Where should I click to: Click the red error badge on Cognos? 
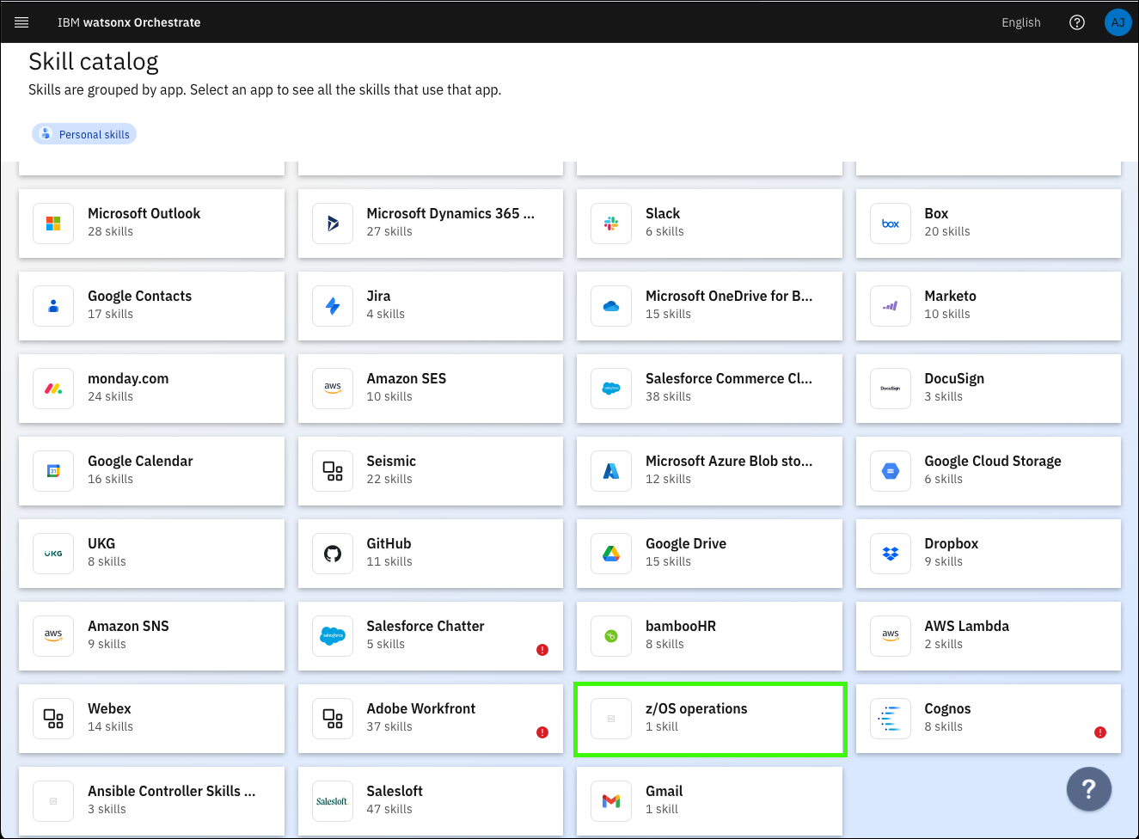tap(1099, 732)
